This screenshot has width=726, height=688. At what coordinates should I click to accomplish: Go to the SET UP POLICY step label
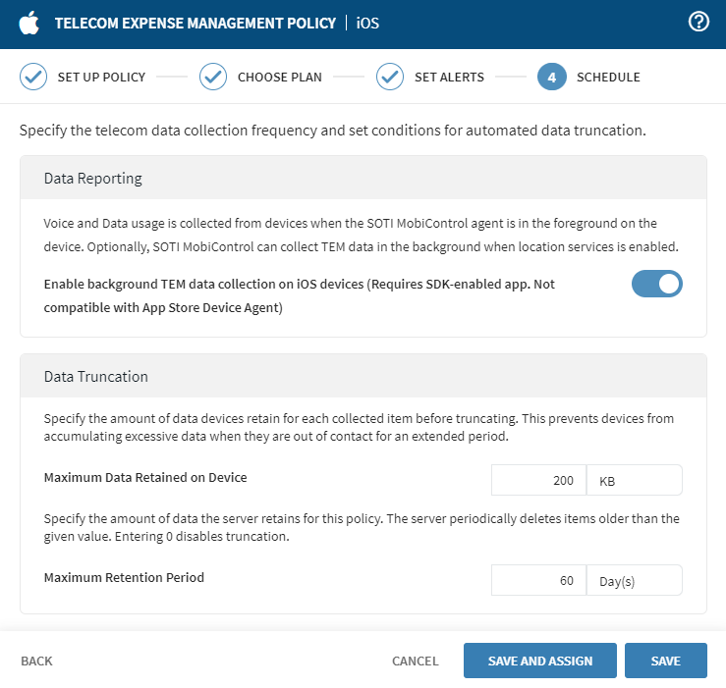tap(101, 77)
